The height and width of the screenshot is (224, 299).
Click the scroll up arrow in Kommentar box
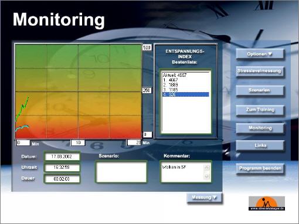point(206,168)
